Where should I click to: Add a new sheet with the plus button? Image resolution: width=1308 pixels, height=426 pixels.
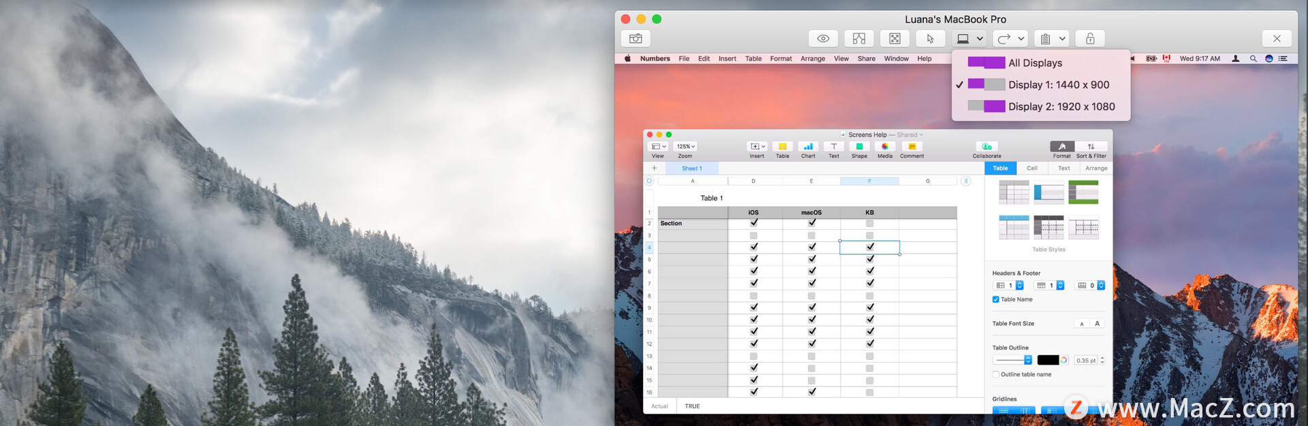pos(654,168)
